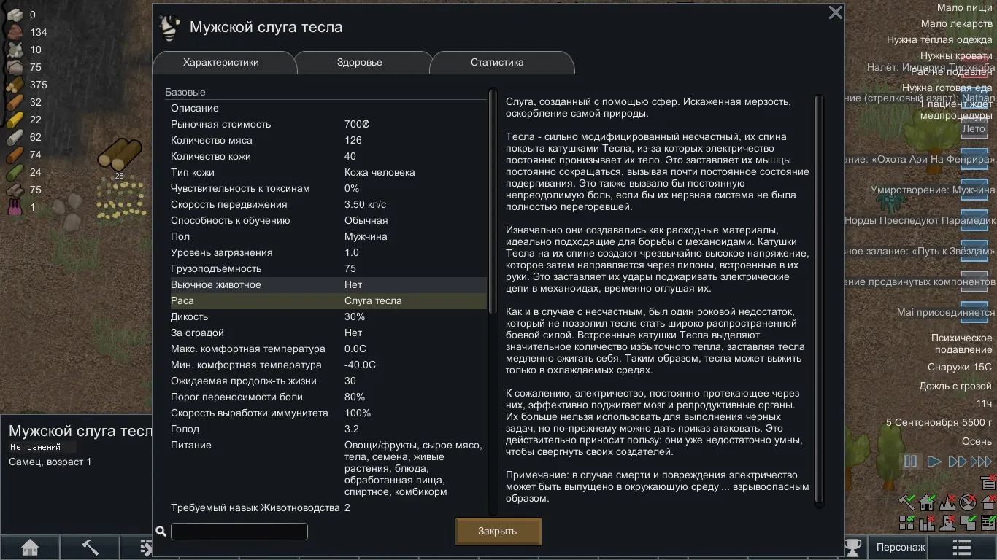Set game speed to fastest triple arrows
Screen dimensions: 997x560
click(x=981, y=462)
